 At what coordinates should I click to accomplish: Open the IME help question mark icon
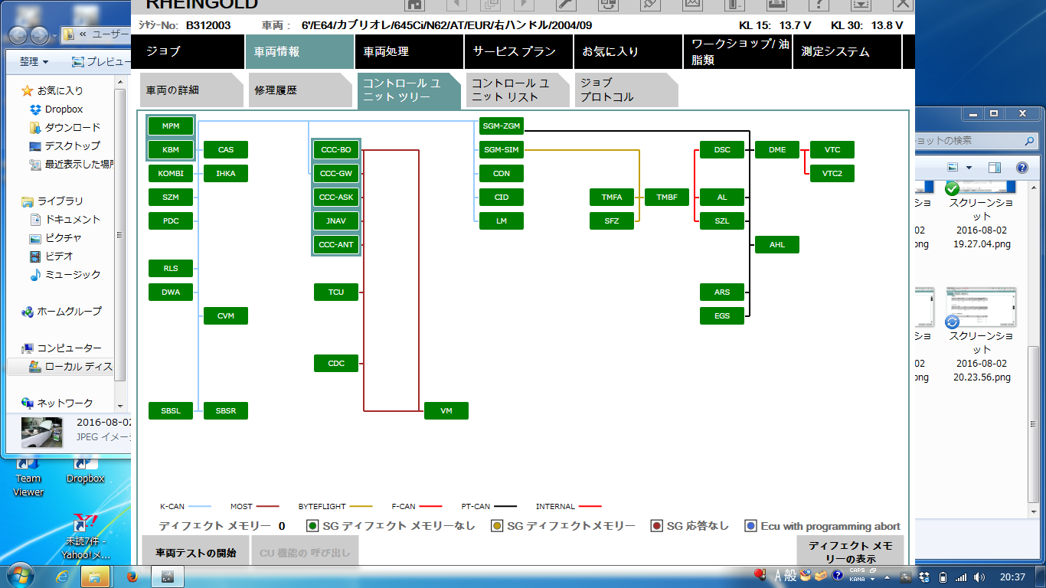[838, 576]
